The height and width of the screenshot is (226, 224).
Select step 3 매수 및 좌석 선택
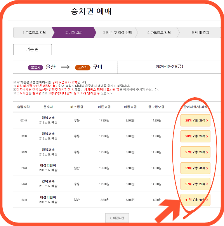coord(117,32)
